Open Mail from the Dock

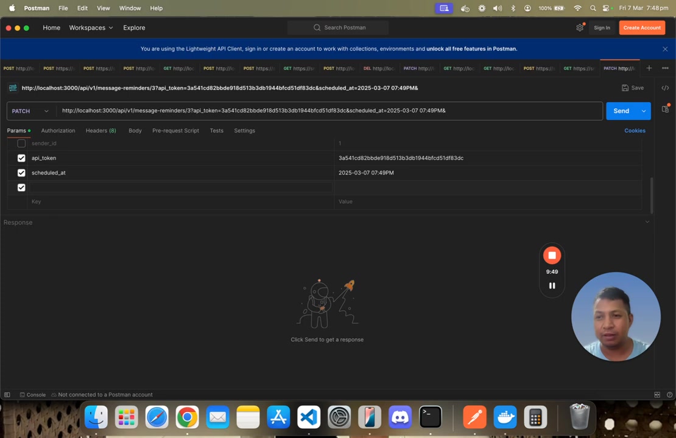click(x=217, y=417)
